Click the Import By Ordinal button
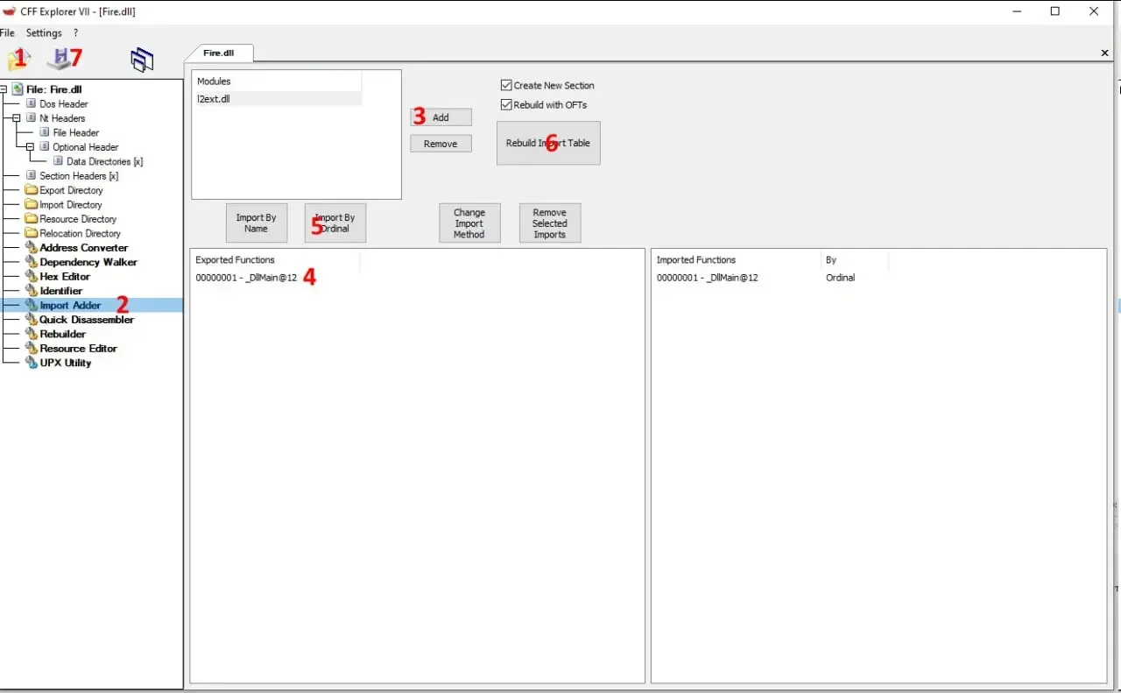 335,223
